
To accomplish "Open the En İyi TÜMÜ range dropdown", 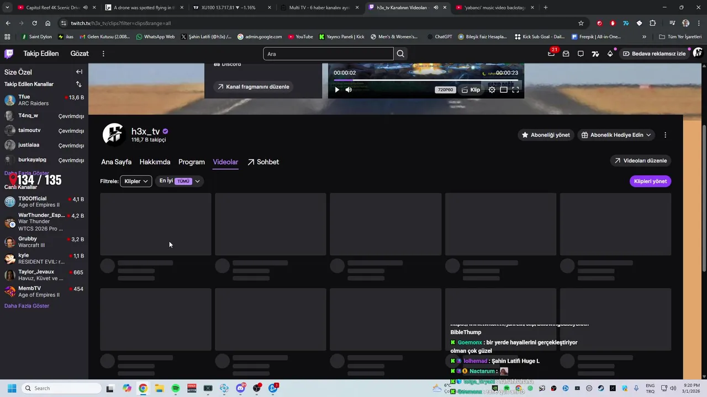I will [180, 181].
